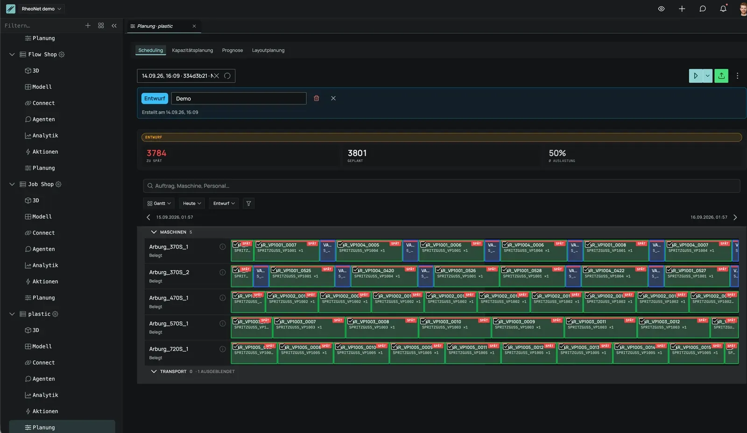Open the Heute date dropdown
747x433 pixels.
point(192,204)
